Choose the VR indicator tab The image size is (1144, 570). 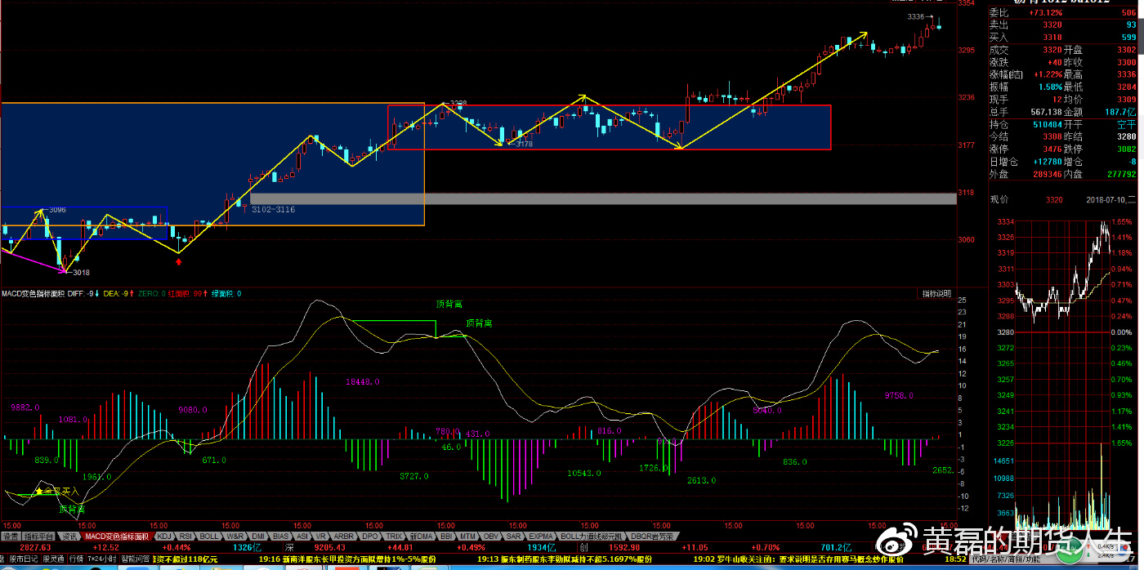point(322,537)
